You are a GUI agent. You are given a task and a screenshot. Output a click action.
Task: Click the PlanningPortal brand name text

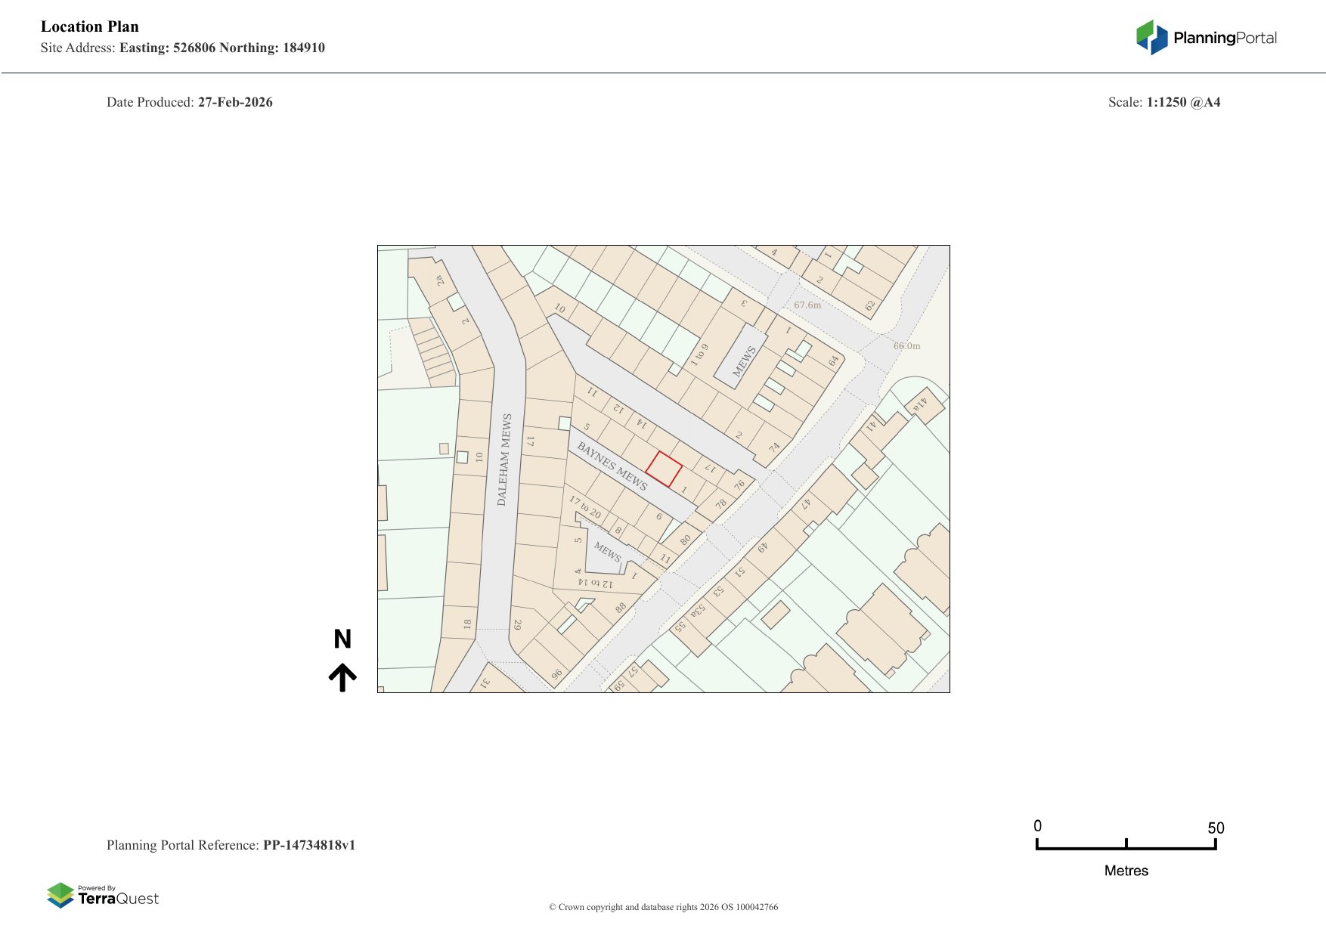pyautogui.click(x=1225, y=38)
